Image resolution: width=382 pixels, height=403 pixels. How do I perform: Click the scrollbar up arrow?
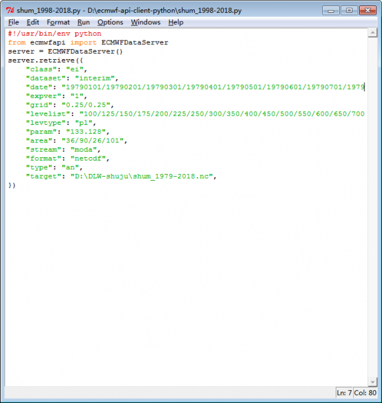pyautogui.click(x=373, y=33)
